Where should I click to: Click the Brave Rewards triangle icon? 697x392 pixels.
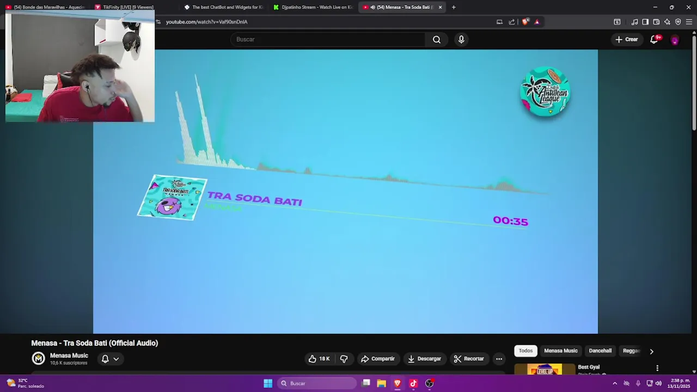(537, 22)
